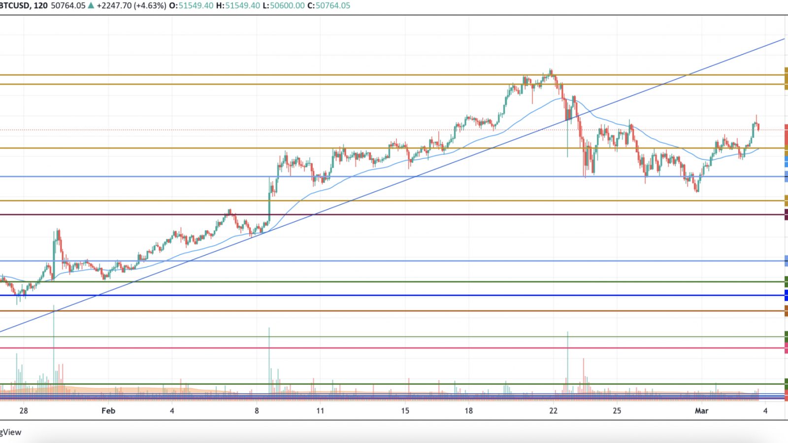Image resolution: width=788 pixels, height=443 pixels.
Task: Select the 120 interval value in header
Action: [41, 6]
